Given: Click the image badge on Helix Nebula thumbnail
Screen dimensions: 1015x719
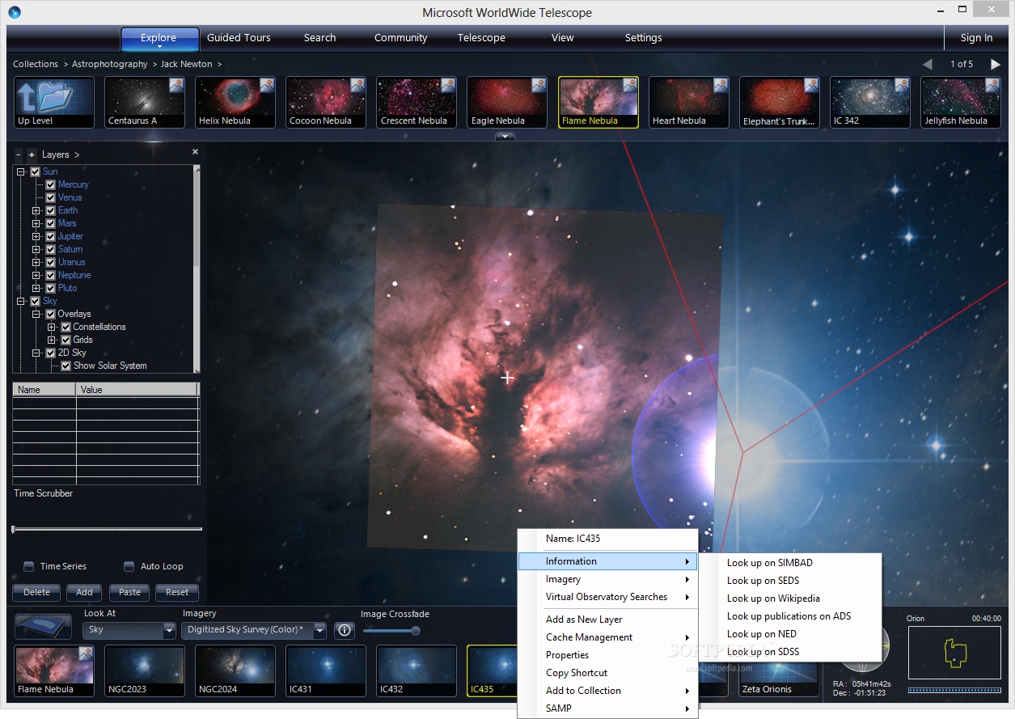Looking at the screenshot, I should pyautogui.click(x=266, y=85).
